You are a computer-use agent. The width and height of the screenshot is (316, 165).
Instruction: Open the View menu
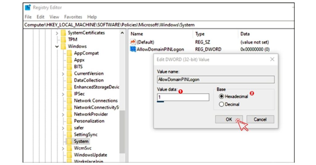coord(54,17)
